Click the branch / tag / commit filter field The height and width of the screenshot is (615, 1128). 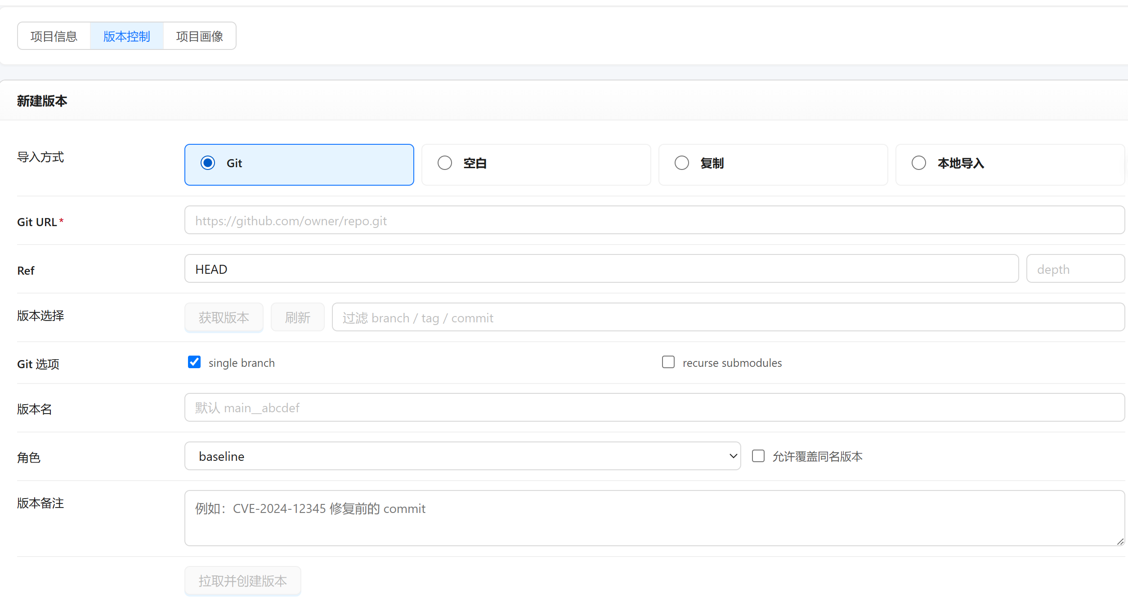728,317
